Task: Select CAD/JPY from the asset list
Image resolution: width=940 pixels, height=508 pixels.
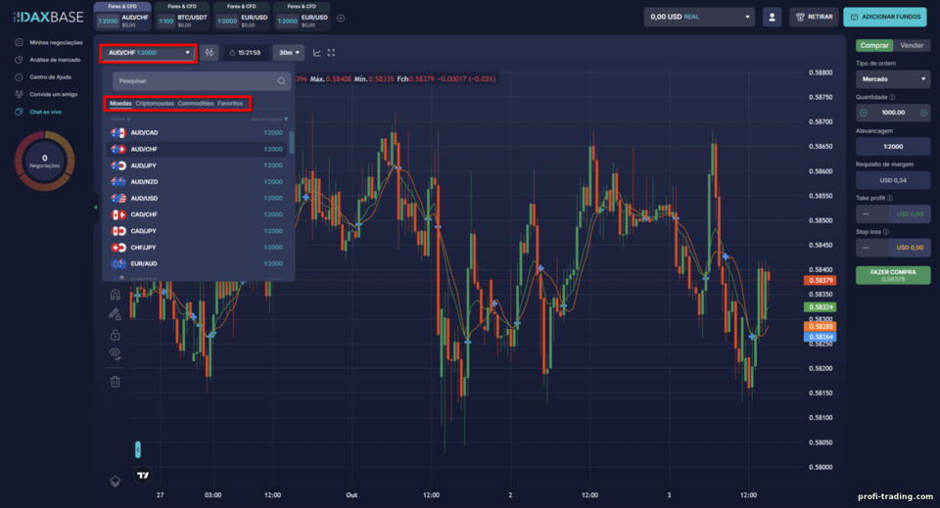Action: pyautogui.click(x=197, y=231)
